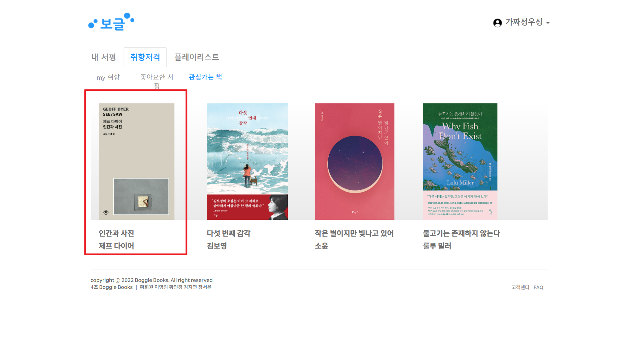Go to the my 취향 sub-tab
This screenshot has width=638, height=359.
[x=108, y=77]
